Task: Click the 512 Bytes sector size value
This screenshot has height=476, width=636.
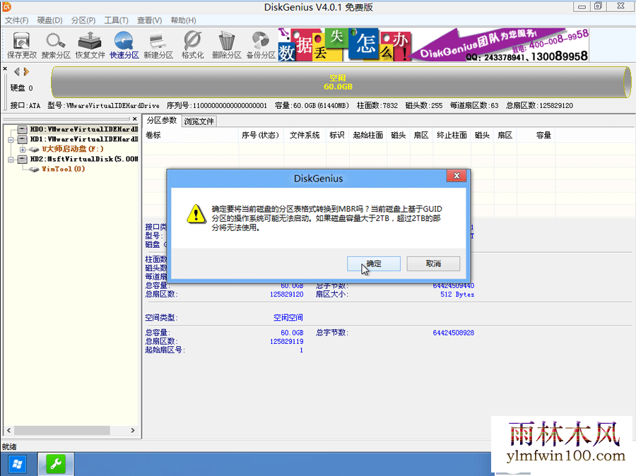Action: pyautogui.click(x=457, y=294)
